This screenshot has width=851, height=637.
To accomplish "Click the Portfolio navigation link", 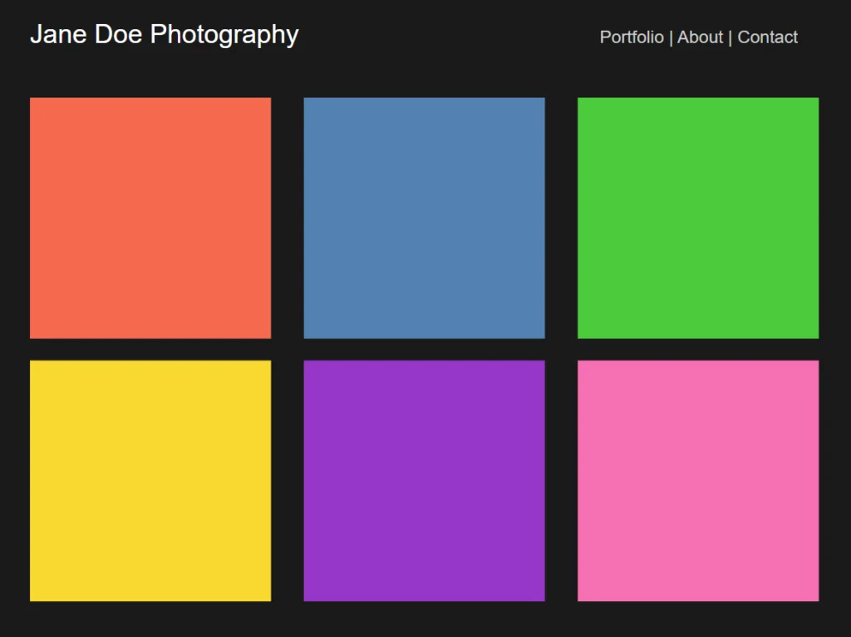I will click(631, 37).
